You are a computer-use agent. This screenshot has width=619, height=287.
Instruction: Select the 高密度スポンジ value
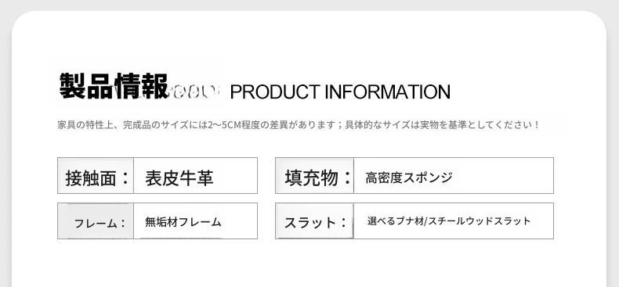click(408, 178)
